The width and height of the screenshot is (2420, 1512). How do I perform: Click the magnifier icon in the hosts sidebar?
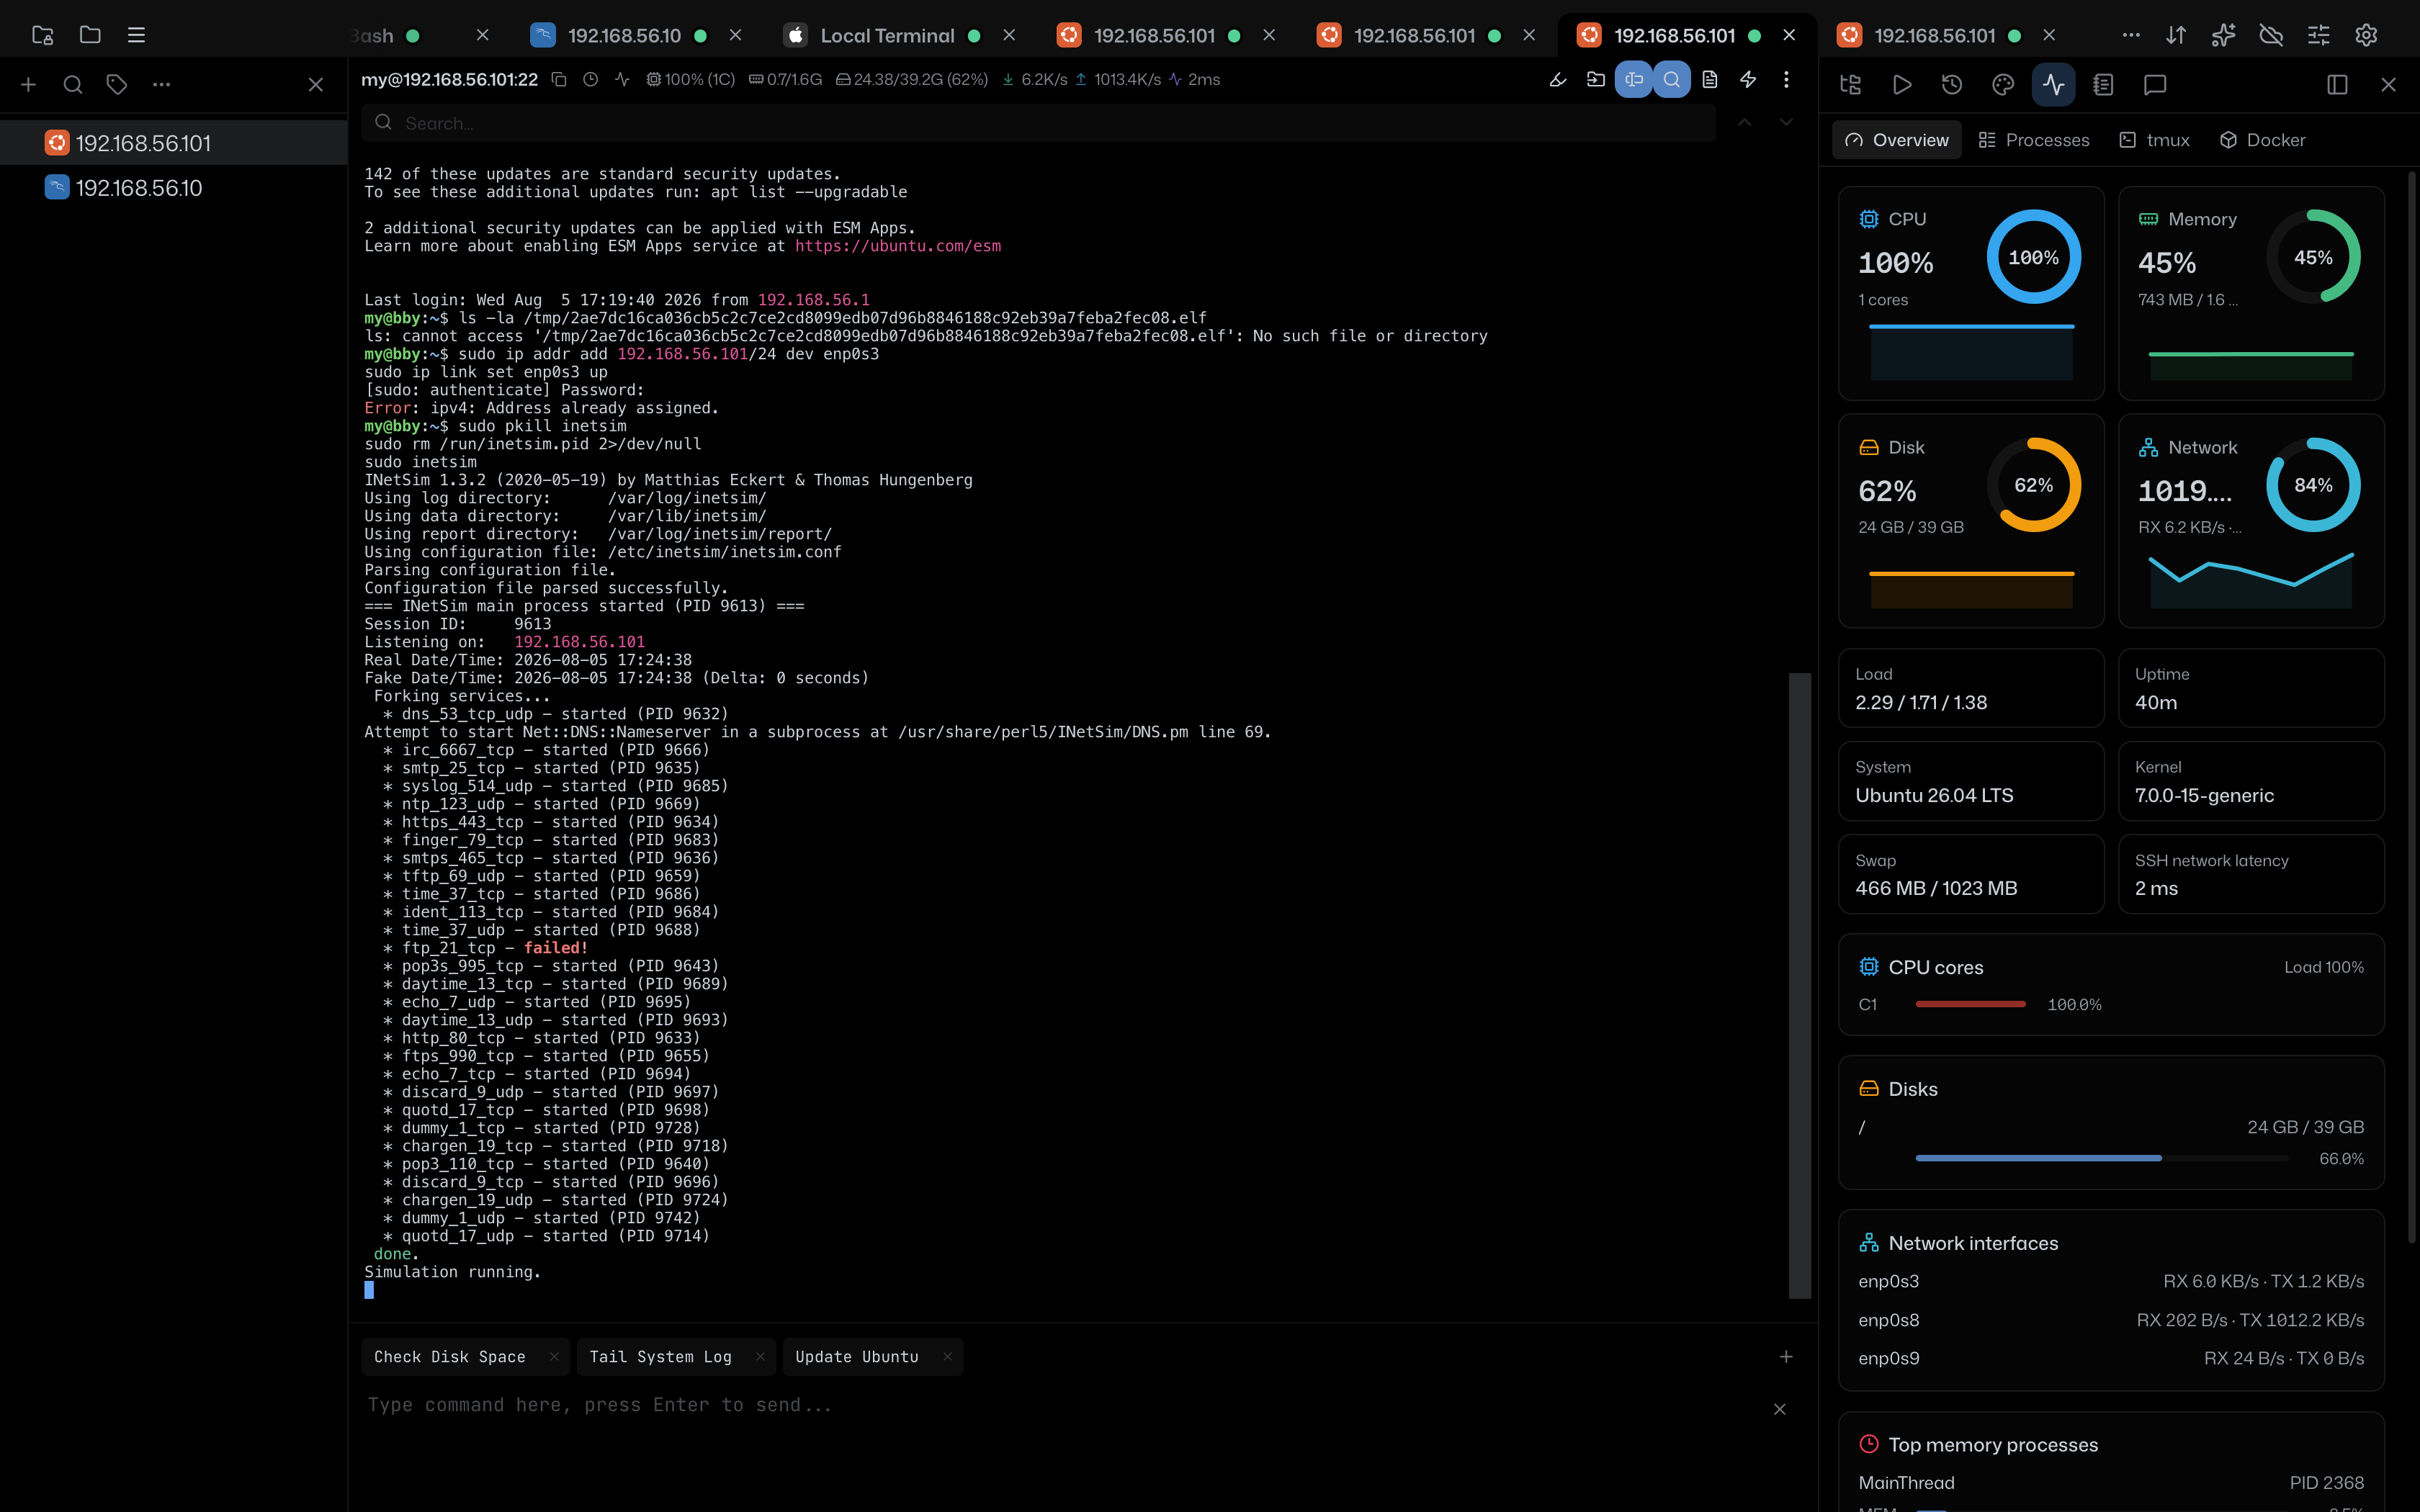pos(73,85)
